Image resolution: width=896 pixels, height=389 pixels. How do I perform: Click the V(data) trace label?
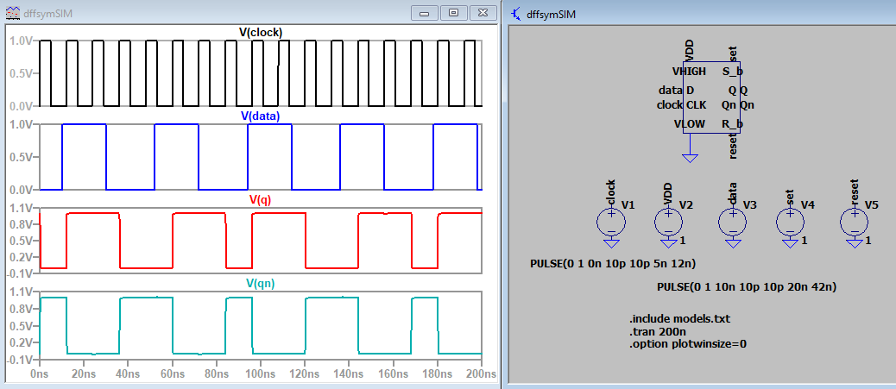[260, 116]
